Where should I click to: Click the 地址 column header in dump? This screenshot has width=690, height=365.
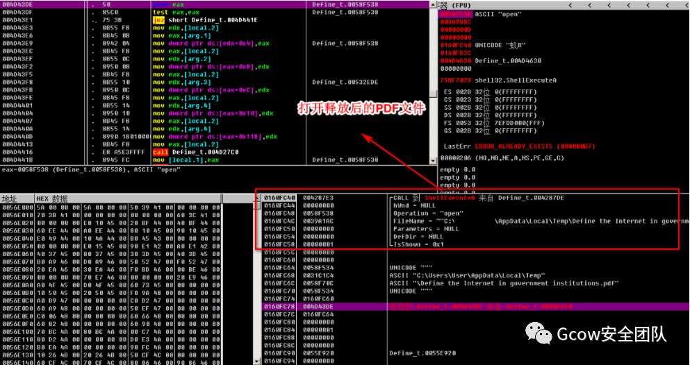tap(17, 198)
